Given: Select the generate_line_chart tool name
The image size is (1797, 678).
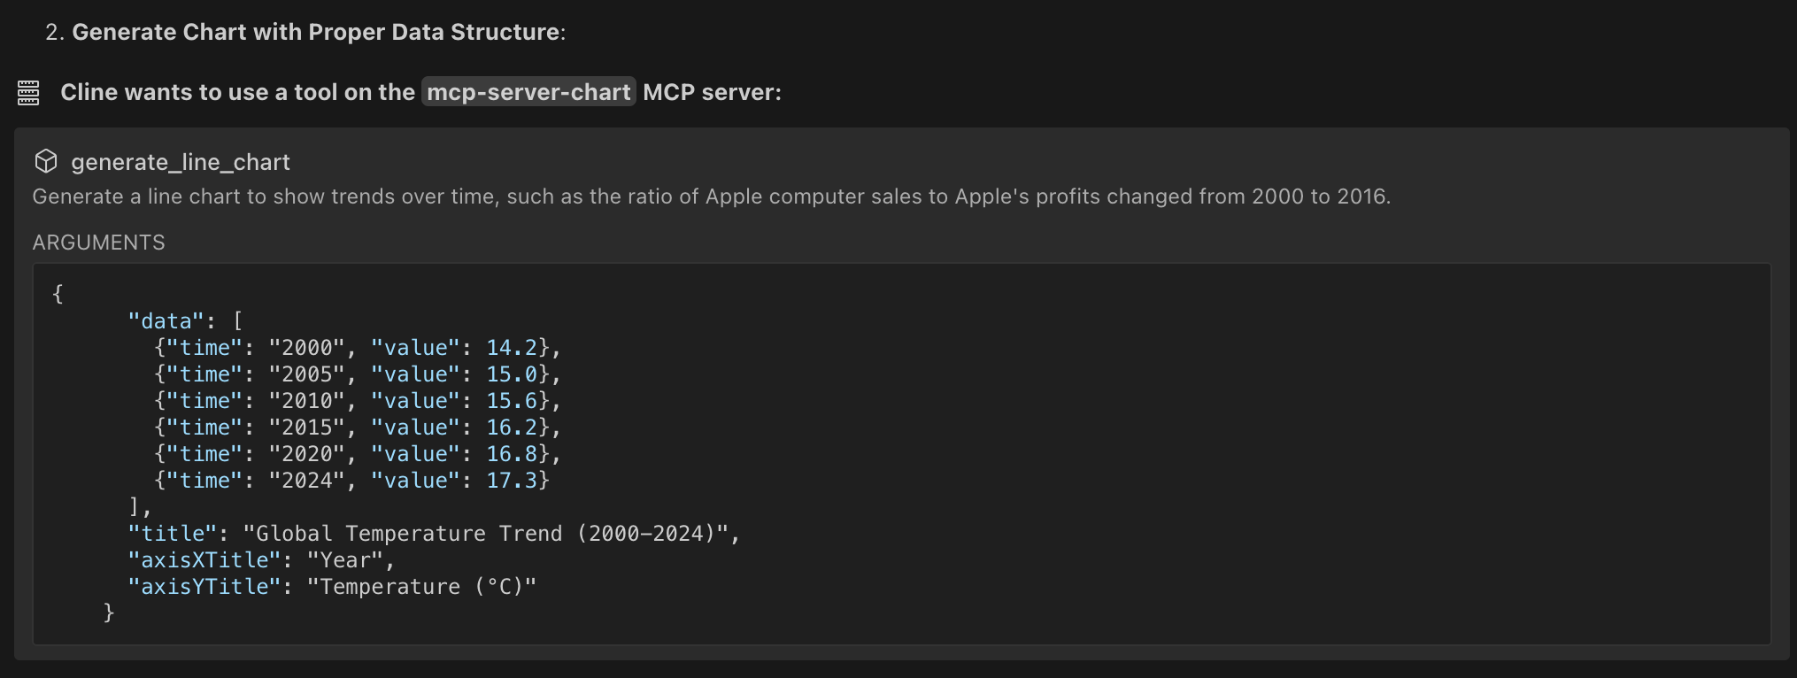Looking at the screenshot, I should point(181,162).
